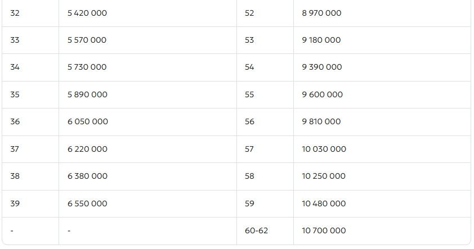Click the 8 970 000 cell

pos(321,13)
